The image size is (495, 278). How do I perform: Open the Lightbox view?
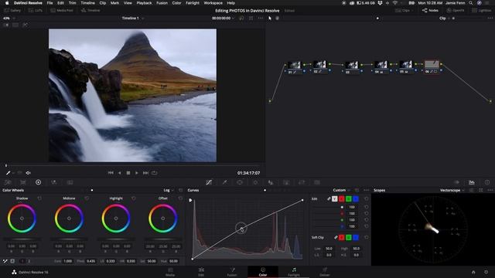pyautogui.click(x=481, y=10)
